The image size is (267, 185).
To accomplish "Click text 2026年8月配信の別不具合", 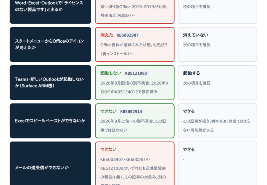I will 125,83.
